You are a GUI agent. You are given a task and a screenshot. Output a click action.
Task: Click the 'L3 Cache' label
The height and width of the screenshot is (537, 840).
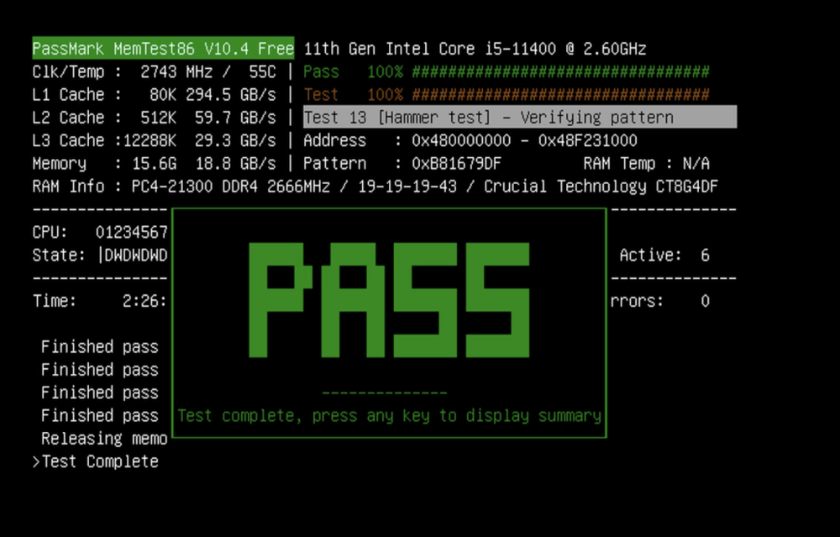[68, 140]
